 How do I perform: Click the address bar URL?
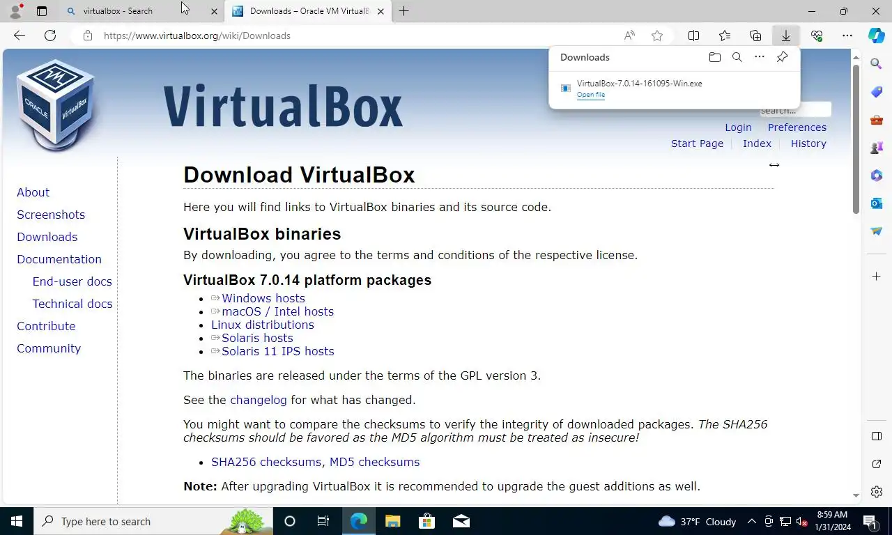click(x=197, y=36)
